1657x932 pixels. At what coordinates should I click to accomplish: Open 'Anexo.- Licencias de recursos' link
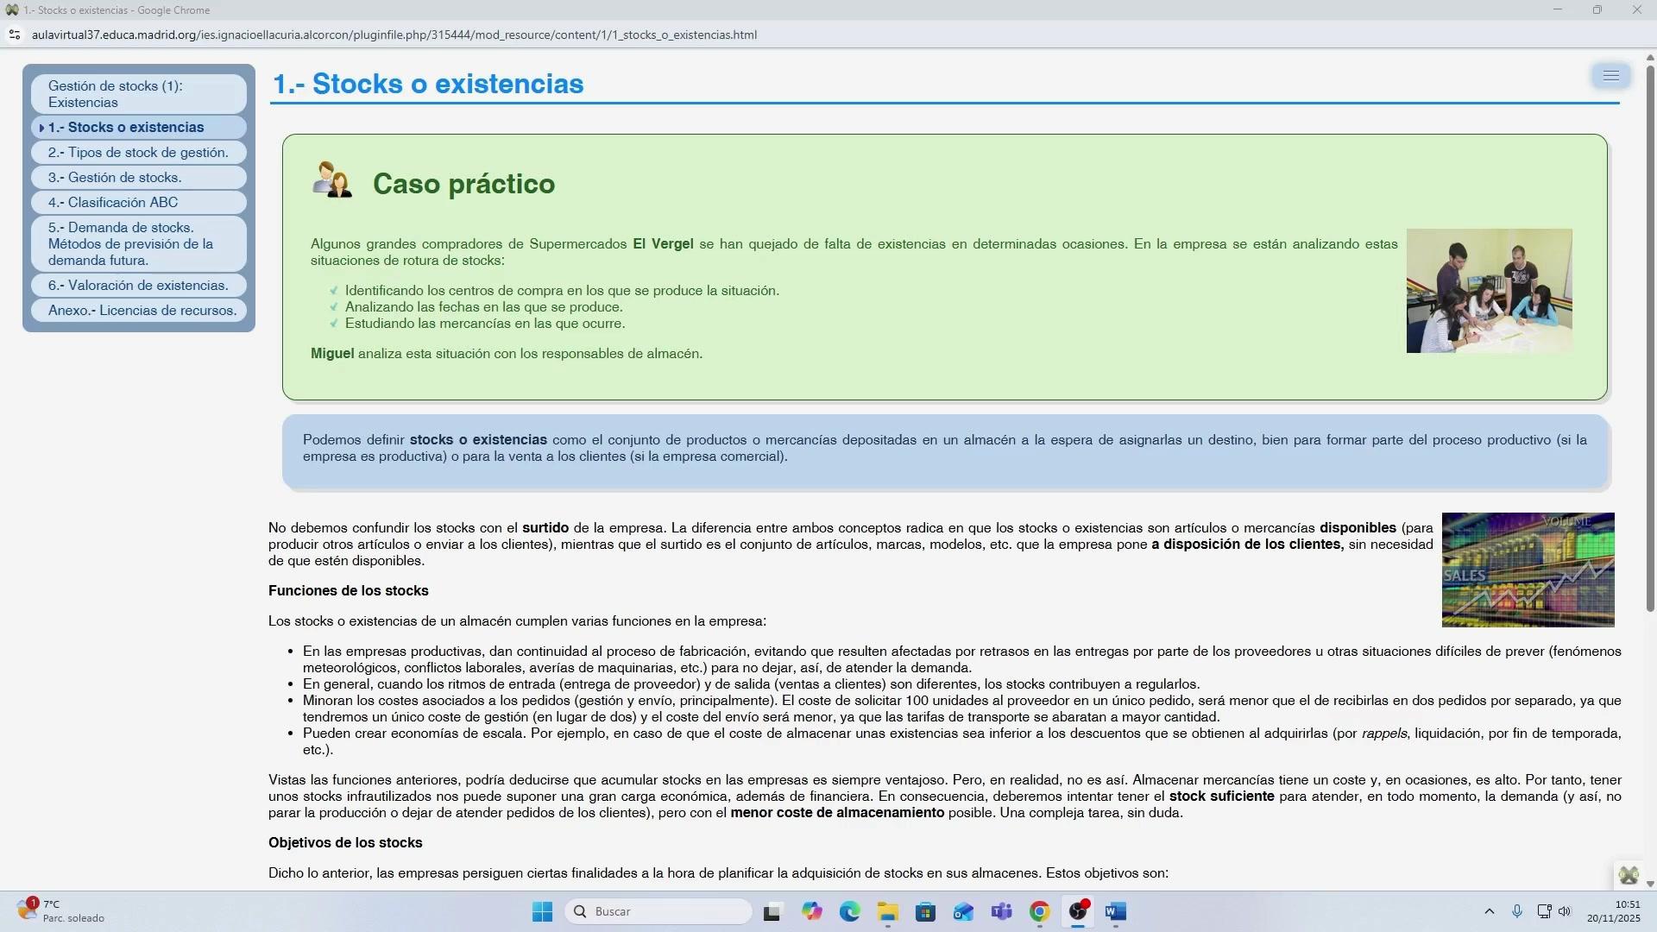(142, 311)
